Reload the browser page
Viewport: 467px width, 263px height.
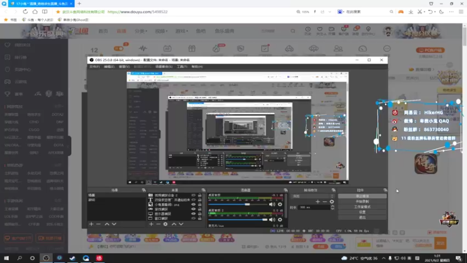point(25,12)
